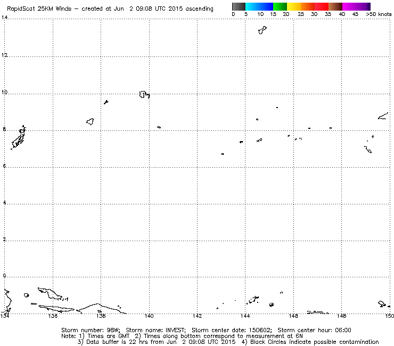Click the latitude axis label "12"

4,55
